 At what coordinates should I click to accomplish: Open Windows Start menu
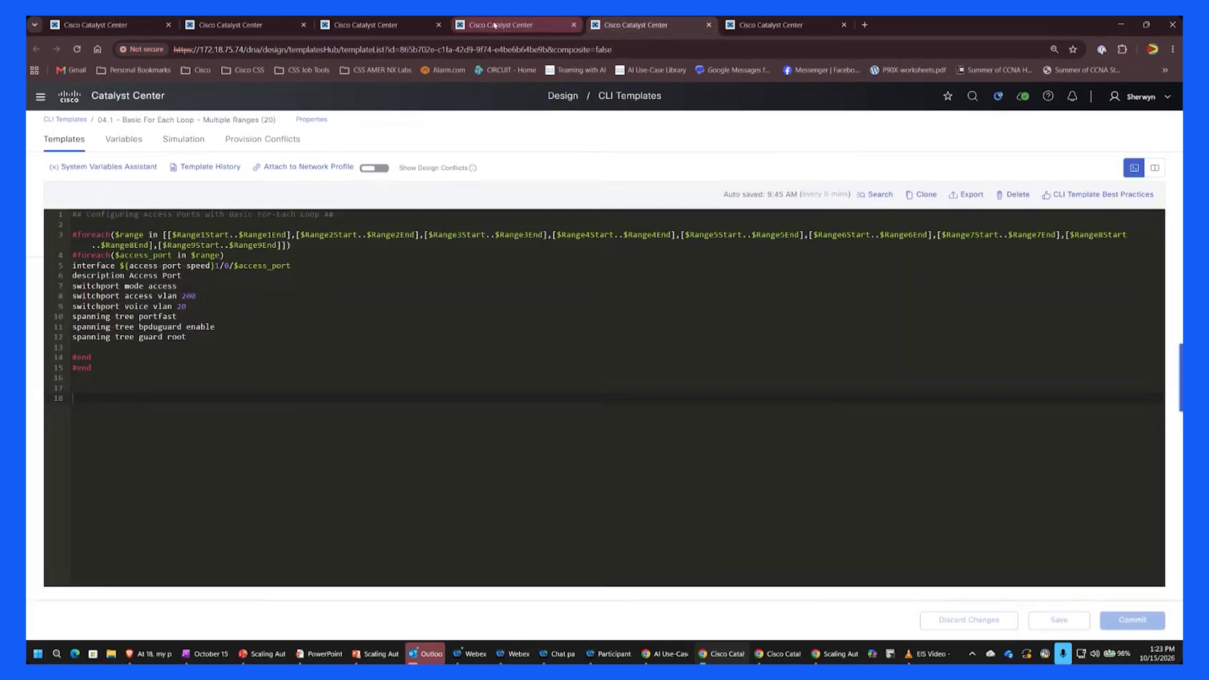tap(38, 654)
